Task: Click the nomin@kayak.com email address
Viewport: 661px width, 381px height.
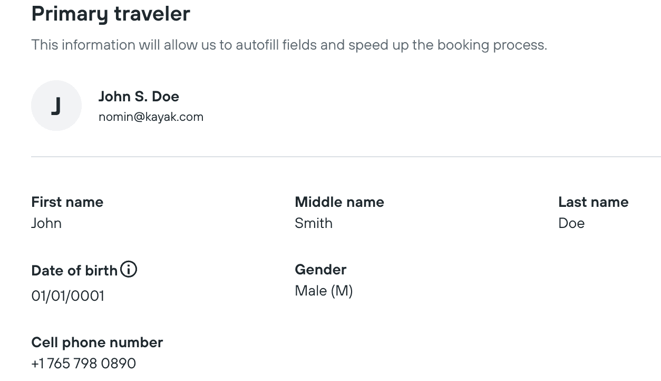Action: (x=151, y=117)
